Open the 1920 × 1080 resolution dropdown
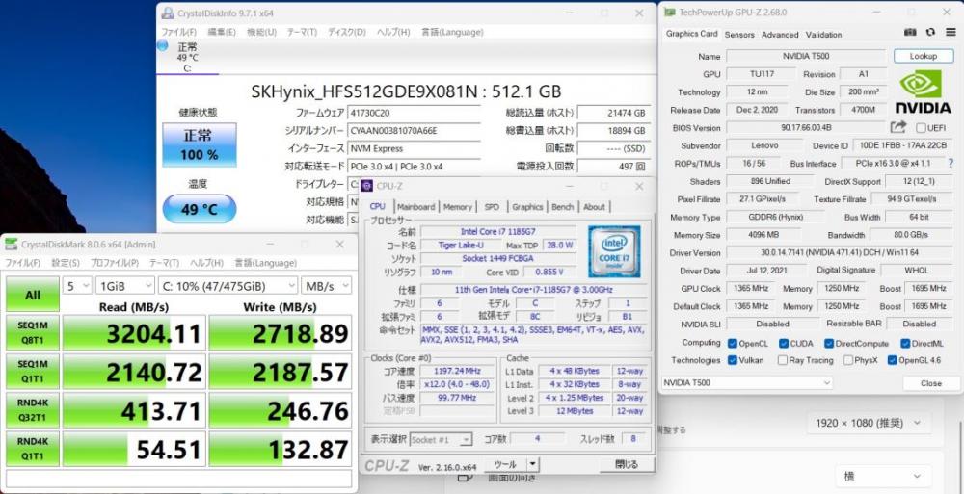 [869, 424]
